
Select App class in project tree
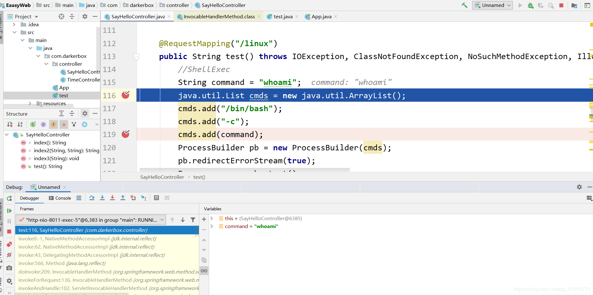(x=61, y=87)
